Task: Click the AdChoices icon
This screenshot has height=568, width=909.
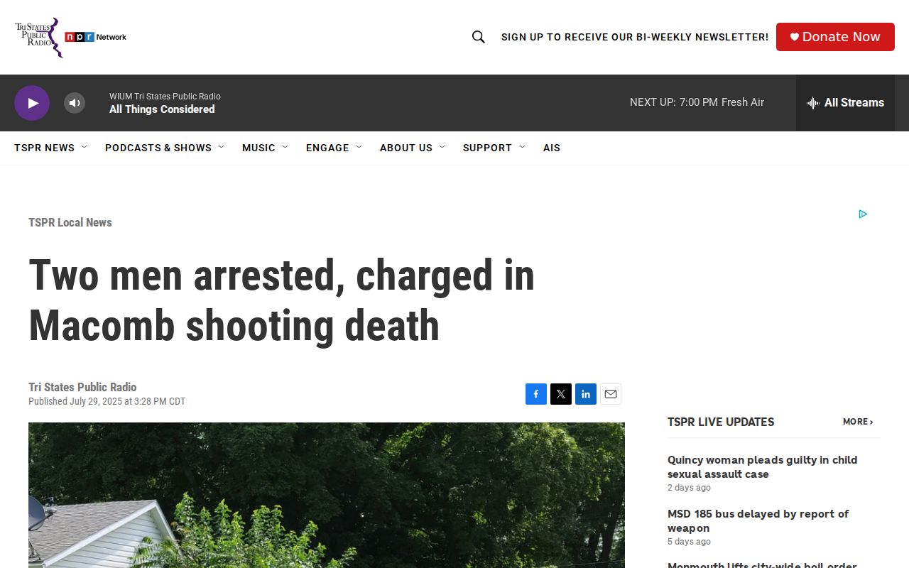Action: 863,214
